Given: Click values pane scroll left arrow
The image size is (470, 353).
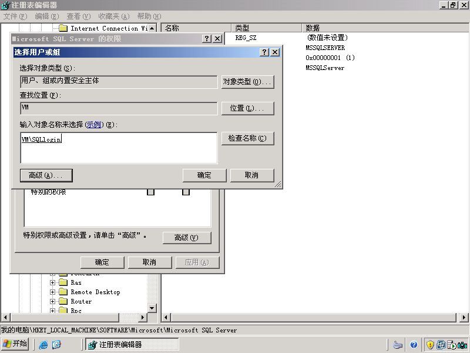Looking at the screenshot, I should coord(166,317).
